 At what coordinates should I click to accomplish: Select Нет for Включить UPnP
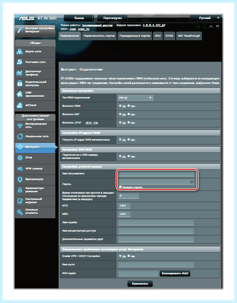[129, 122]
